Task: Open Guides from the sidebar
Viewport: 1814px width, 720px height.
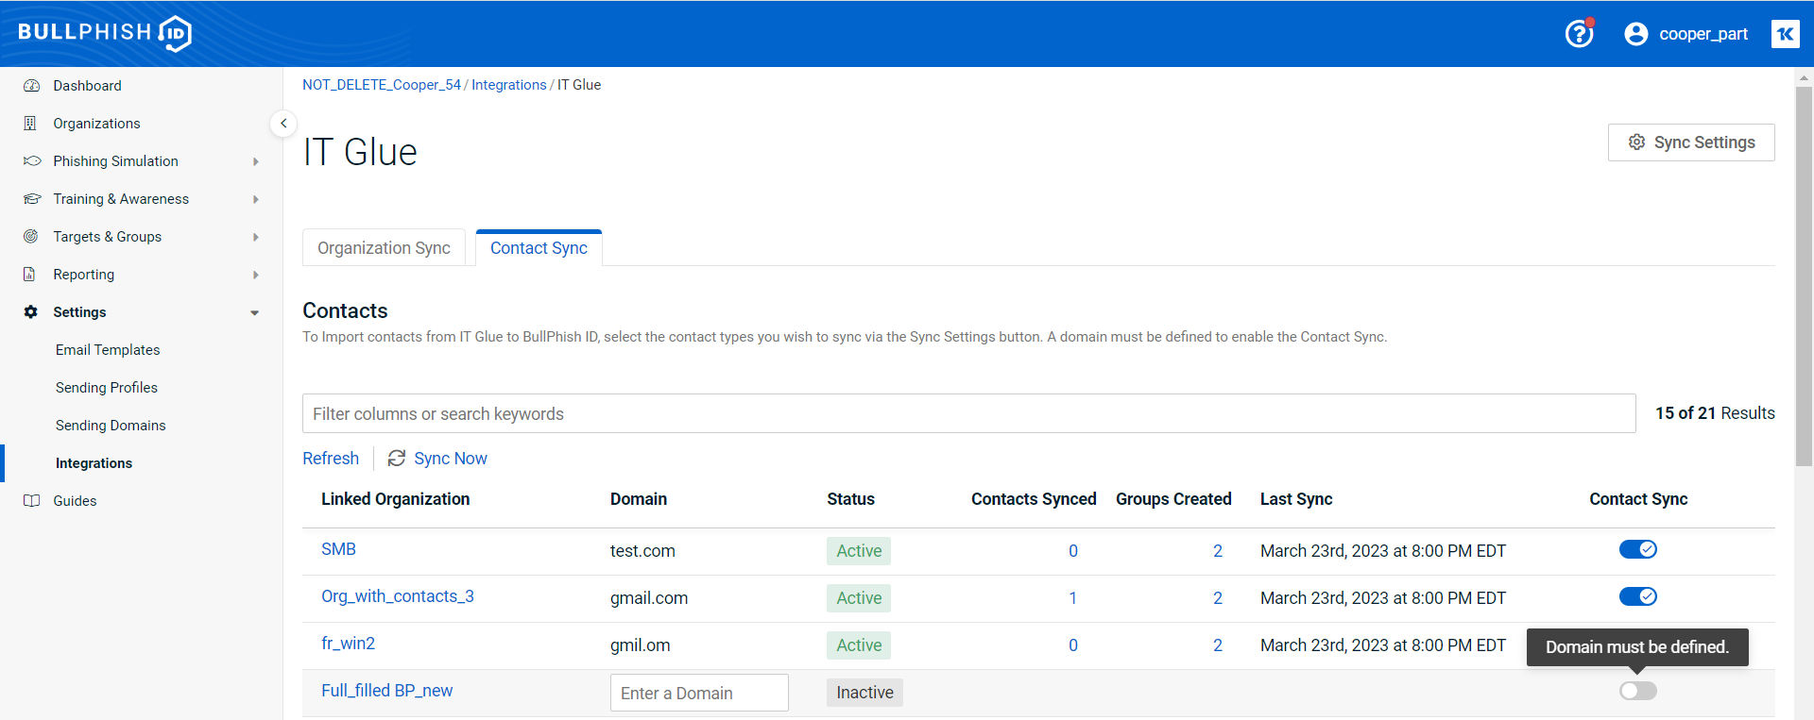Action: point(75,501)
